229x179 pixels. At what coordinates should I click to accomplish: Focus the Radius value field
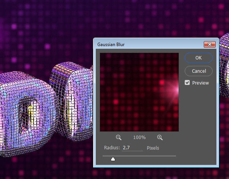tap(132, 148)
